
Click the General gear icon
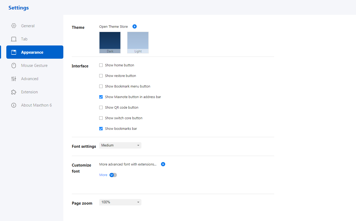pos(14,26)
